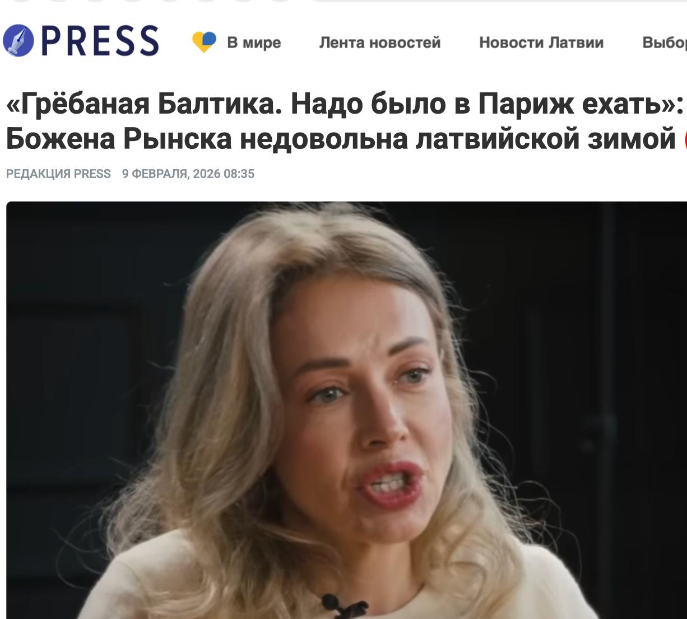This screenshot has width=687, height=619.
Task: Open the partially visible Выбор menu item
Action: click(665, 43)
